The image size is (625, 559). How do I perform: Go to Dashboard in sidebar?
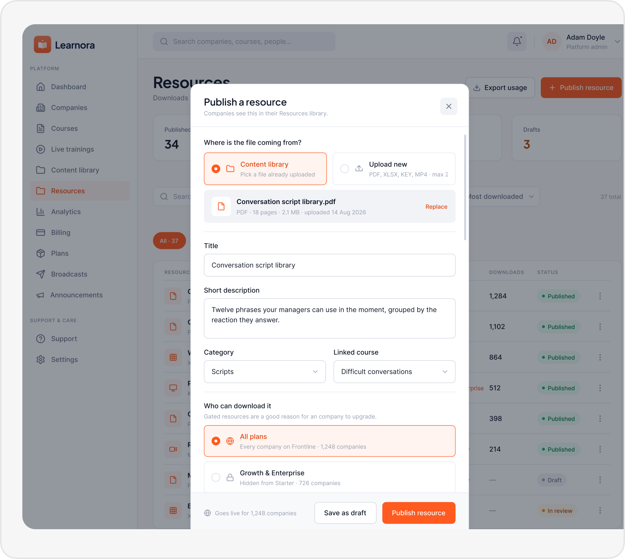pyautogui.click(x=80, y=87)
